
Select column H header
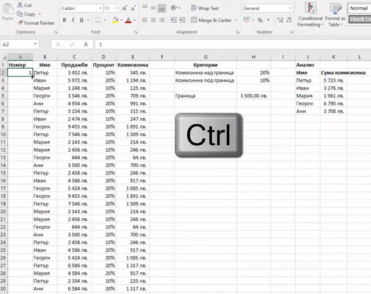click(x=253, y=57)
